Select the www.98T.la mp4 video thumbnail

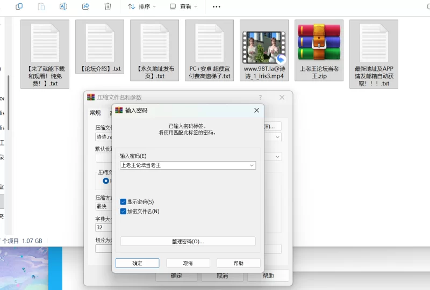(x=264, y=43)
